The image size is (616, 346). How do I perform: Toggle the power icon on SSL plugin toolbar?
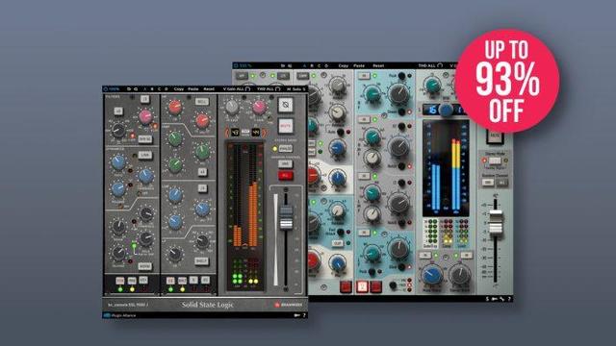[x=106, y=89]
